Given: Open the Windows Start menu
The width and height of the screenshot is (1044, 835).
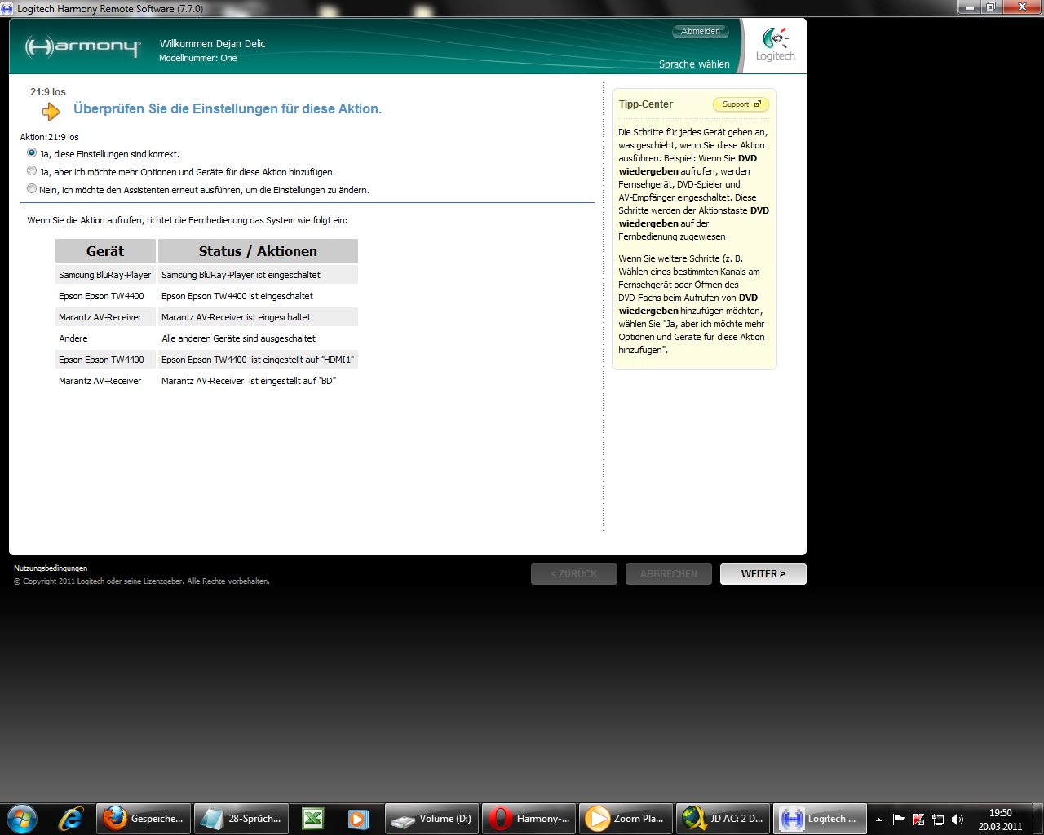Looking at the screenshot, I should (x=21, y=819).
